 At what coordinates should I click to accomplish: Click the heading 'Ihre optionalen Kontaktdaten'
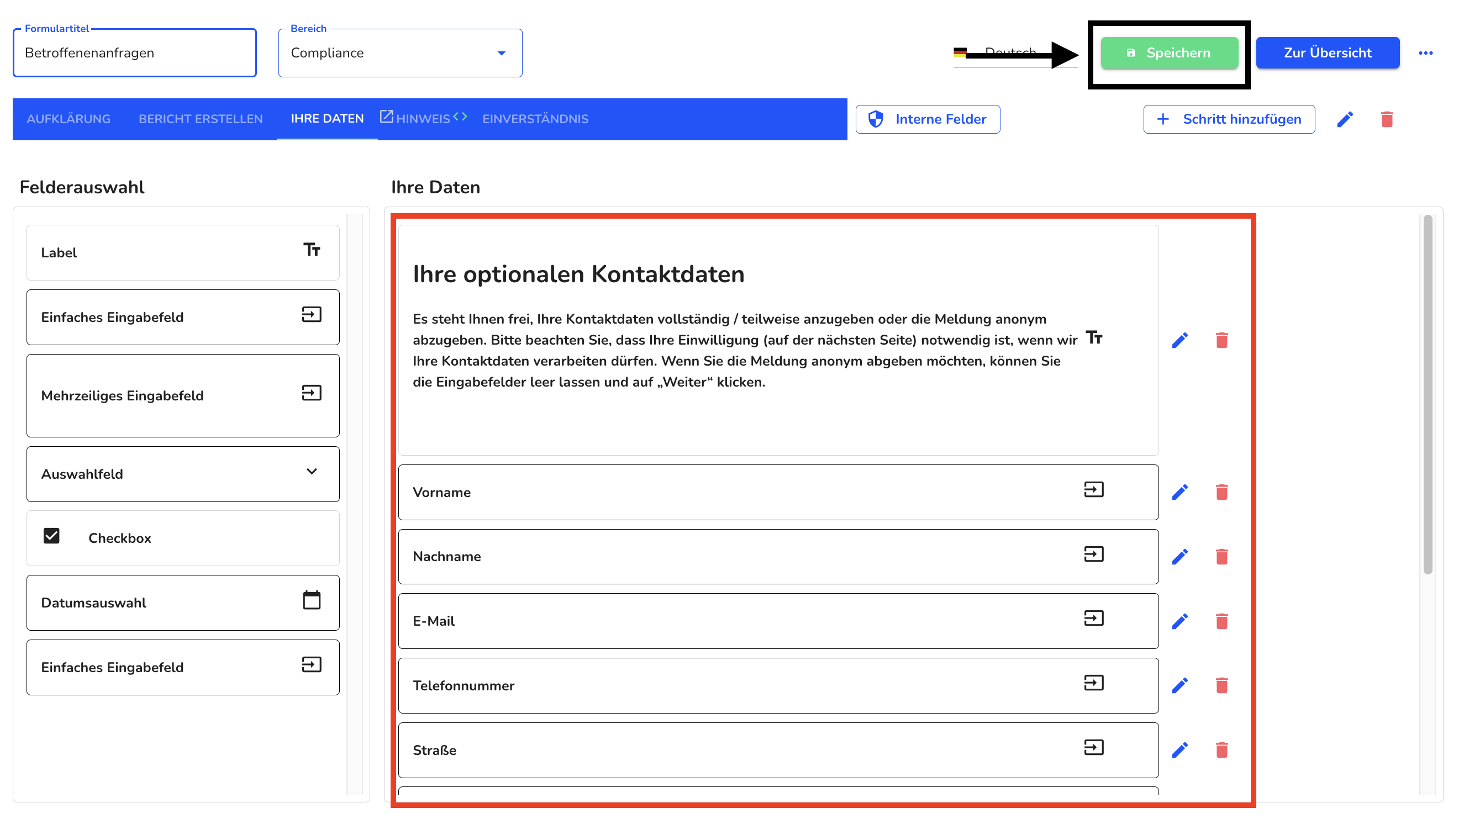[578, 274]
